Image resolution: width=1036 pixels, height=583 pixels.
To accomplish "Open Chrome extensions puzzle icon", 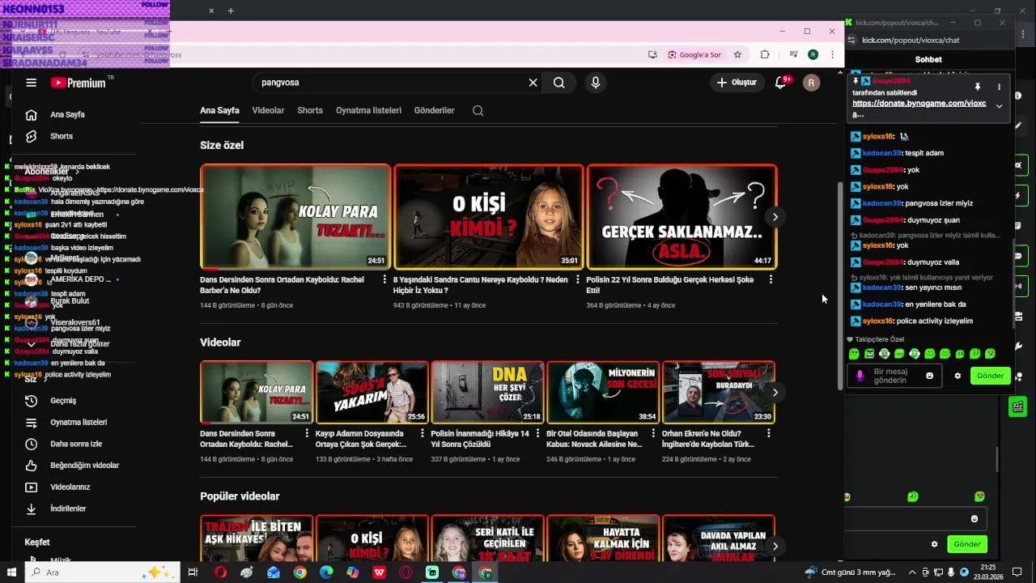I will point(764,55).
